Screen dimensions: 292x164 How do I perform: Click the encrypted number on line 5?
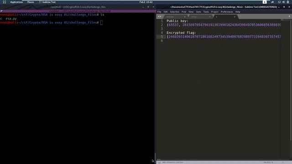(224, 36)
